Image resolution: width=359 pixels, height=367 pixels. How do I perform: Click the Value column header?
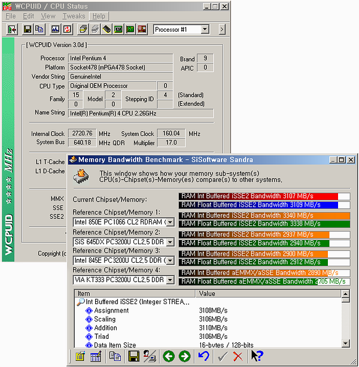point(268,293)
